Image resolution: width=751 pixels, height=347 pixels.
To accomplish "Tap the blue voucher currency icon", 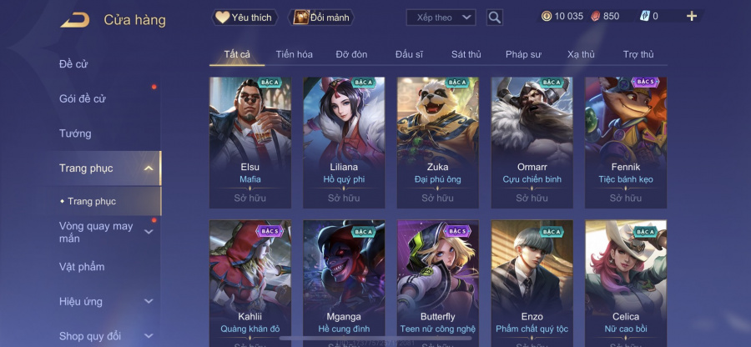I will (645, 17).
